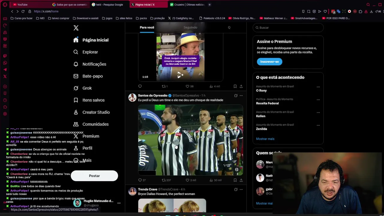Open options for the Zenilda trend
Screen dimensions: 384x216
[x=318, y=125]
